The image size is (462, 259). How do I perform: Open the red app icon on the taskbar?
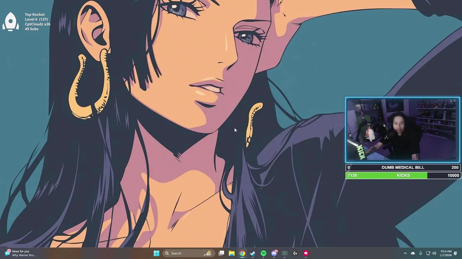coord(306,253)
